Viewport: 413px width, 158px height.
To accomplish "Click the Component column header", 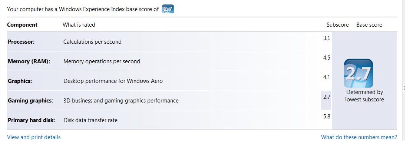I will point(22,25).
